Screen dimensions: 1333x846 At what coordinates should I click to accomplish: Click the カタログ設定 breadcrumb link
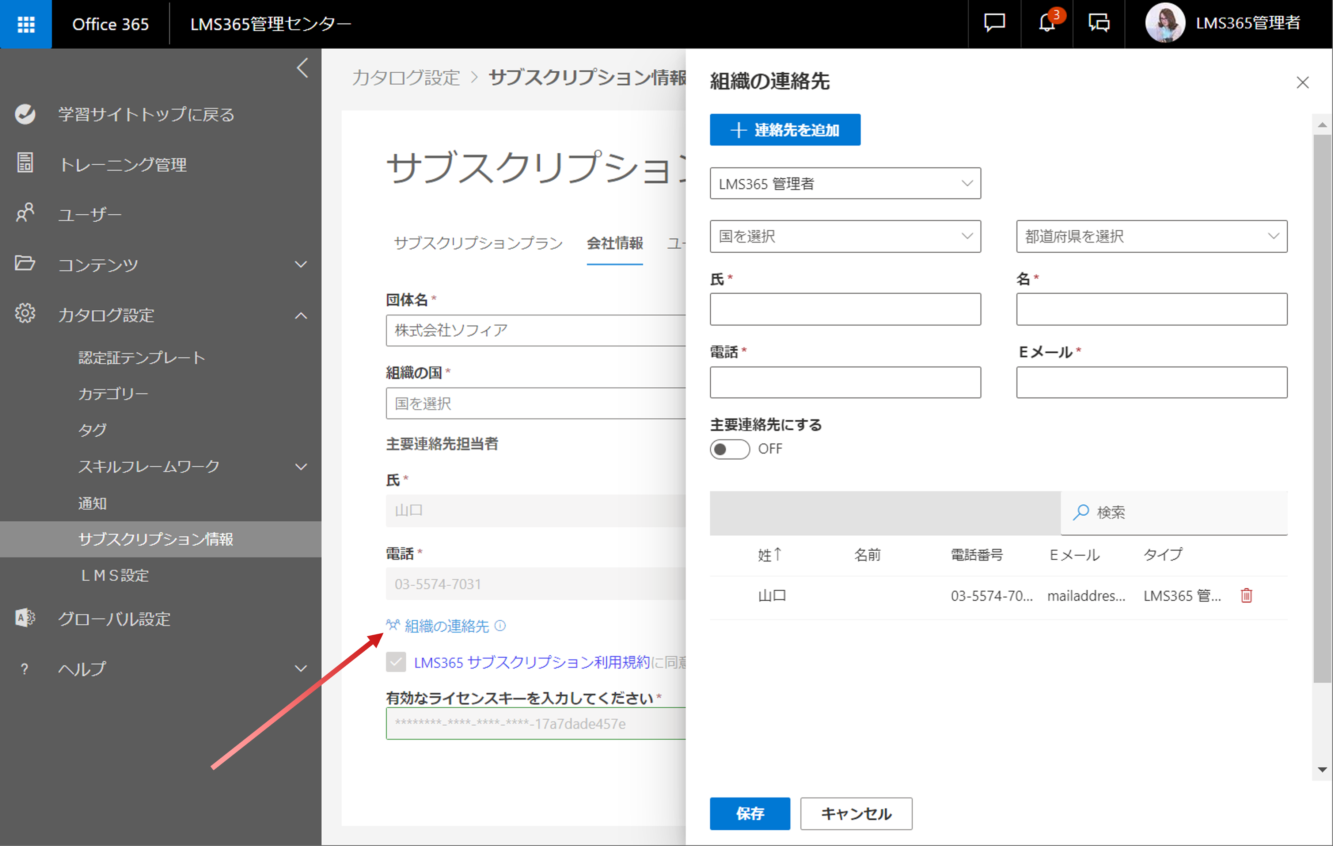pos(406,77)
